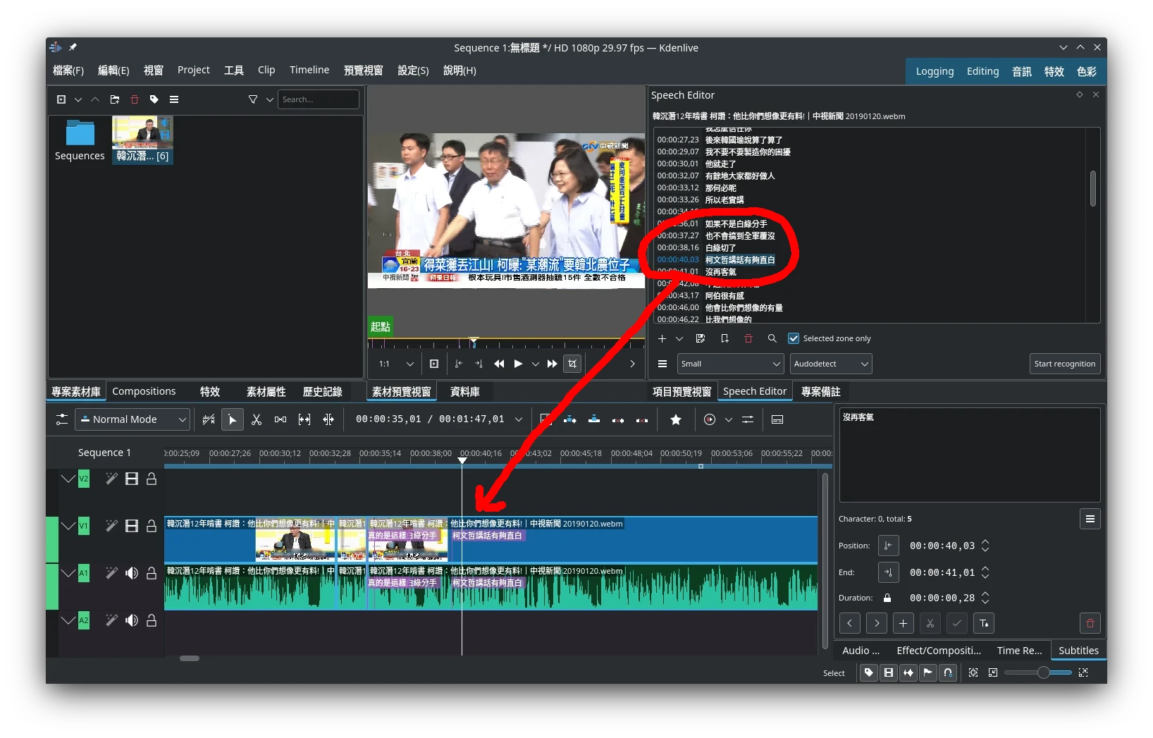Image resolution: width=1153 pixels, height=738 pixels.
Task: Click the add subtitle plus button
Action: tap(903, 623)
